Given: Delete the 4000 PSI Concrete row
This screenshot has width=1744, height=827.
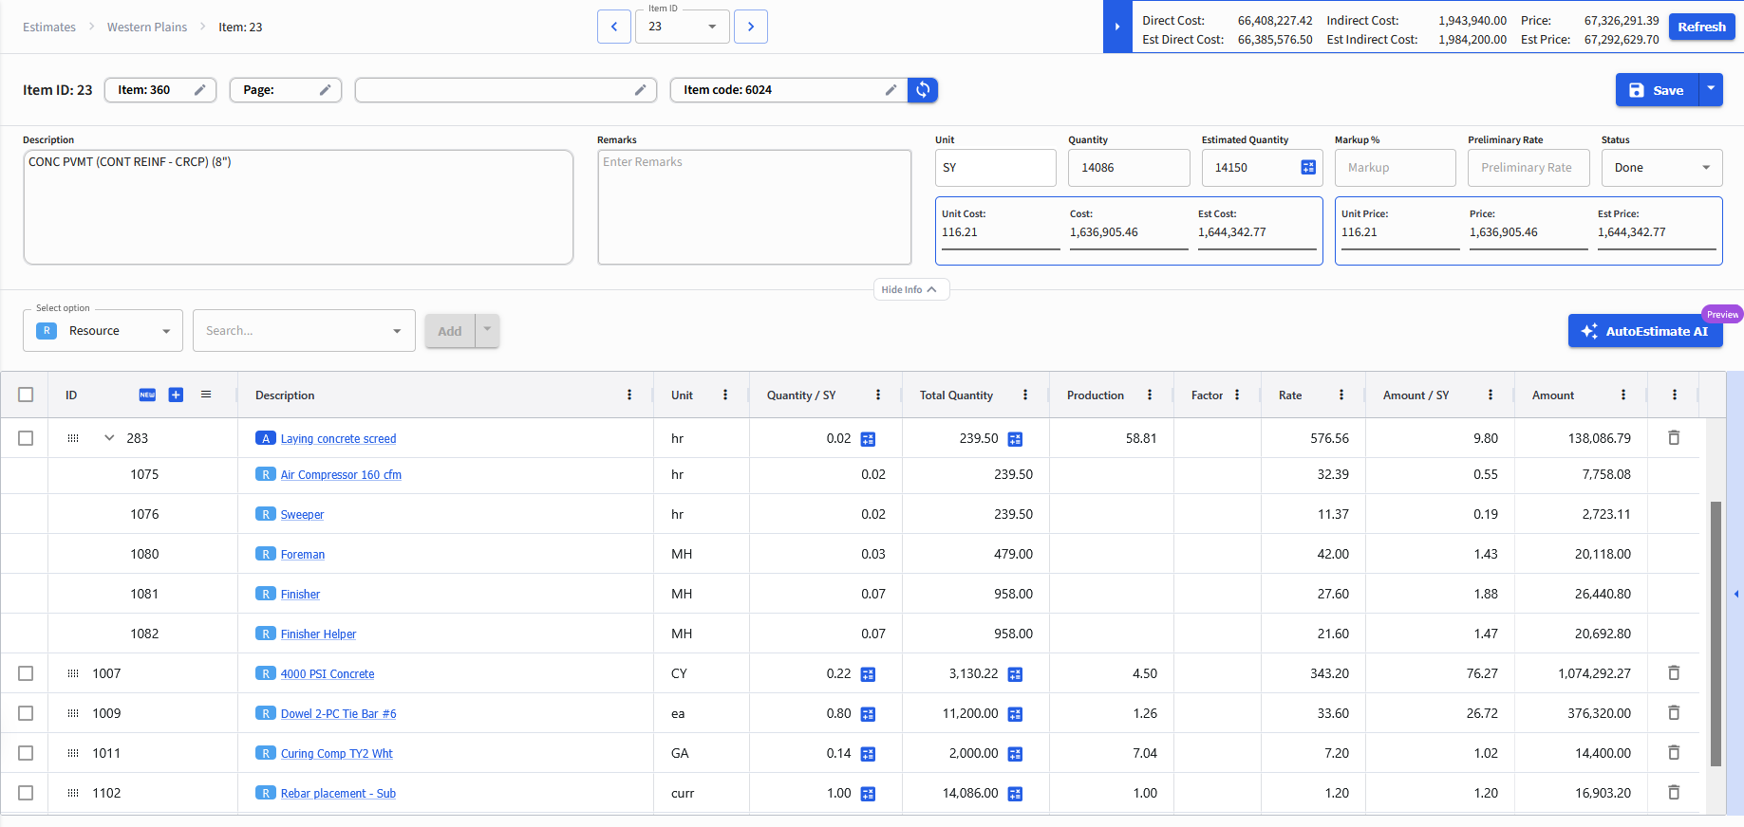Looking at the screenshot, I should point(1674,672).
